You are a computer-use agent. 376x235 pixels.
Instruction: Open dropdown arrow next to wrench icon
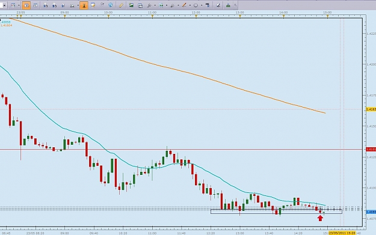(x=155, y=5)
